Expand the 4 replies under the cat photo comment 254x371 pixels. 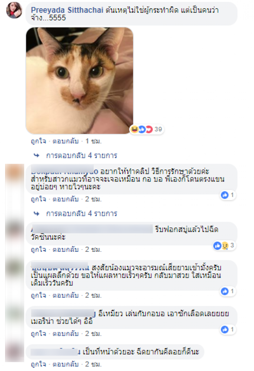pyautogui.click(x=82, y=155)
